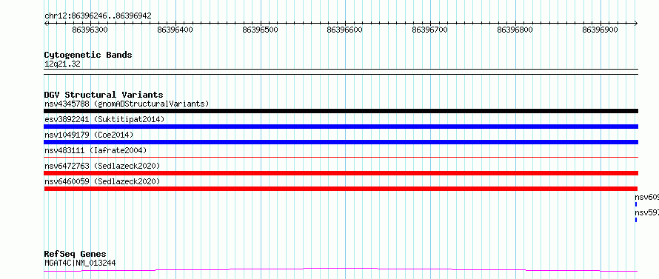Select the 86396500 ruler position label

260,30
